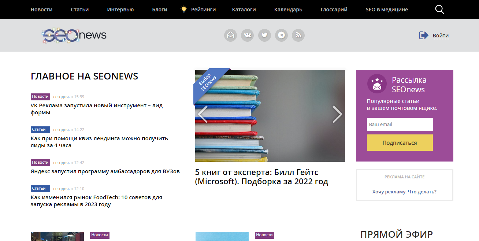479x241 pixels.
Task: Click the Рассылка envelope icon
Action: pyautogui.click(x=377, y=84)
